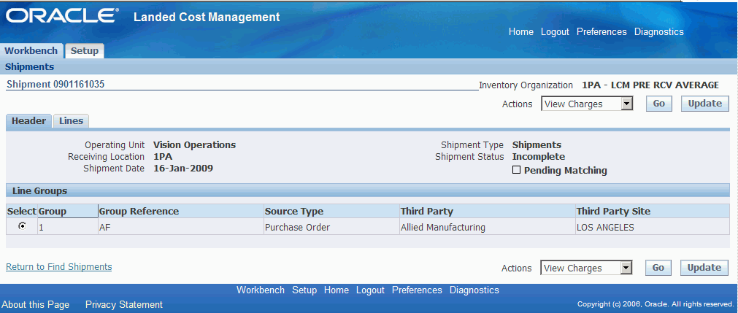Follow the Return to Find Shipments link
The height and width of the screenshot is (313, 738).
tap(59, 267)
